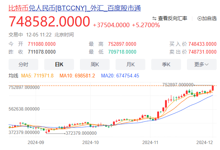
Task: Click 查看反向汇率 text link
Action: pyautogui.click(x=172, y=18)
